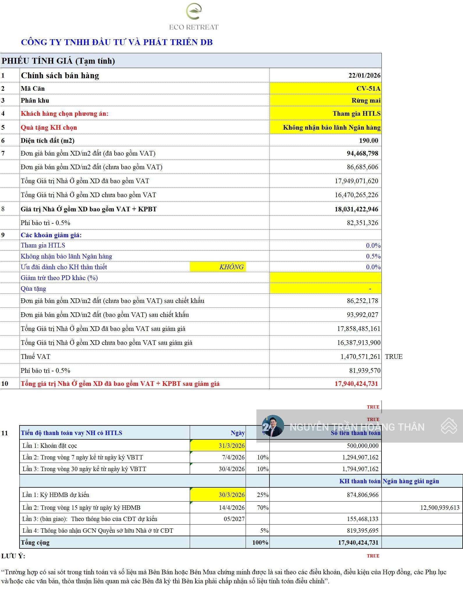This screenshot has height=590, width=463.
Task: Click the pre-VAT unit price 86,685,606
Action: pyautogui.click(x=362, y=167)
